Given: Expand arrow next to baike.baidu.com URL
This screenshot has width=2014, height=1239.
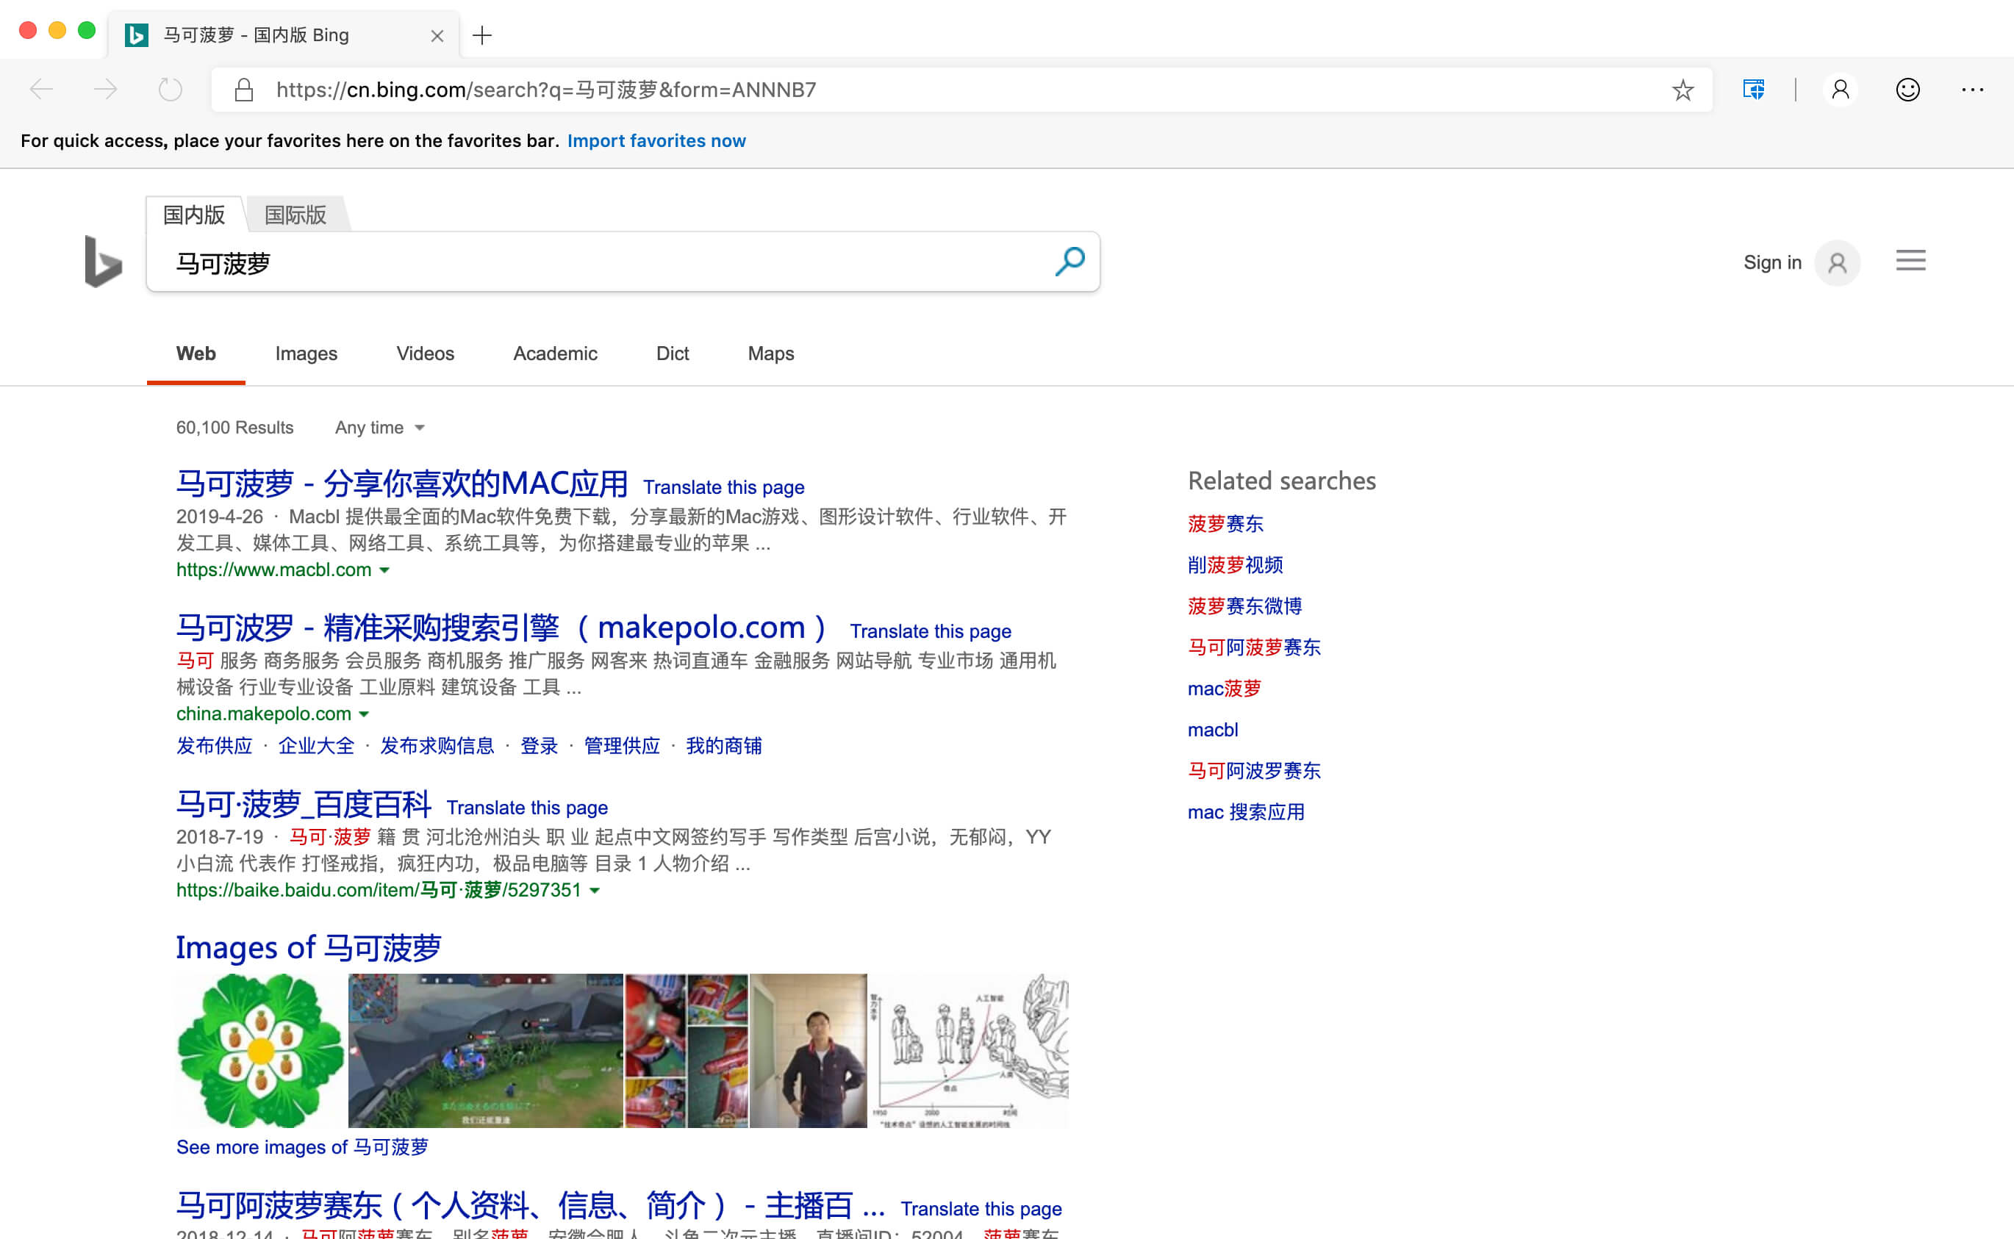Looking at the screenshot, I should [x=595, y=890].
